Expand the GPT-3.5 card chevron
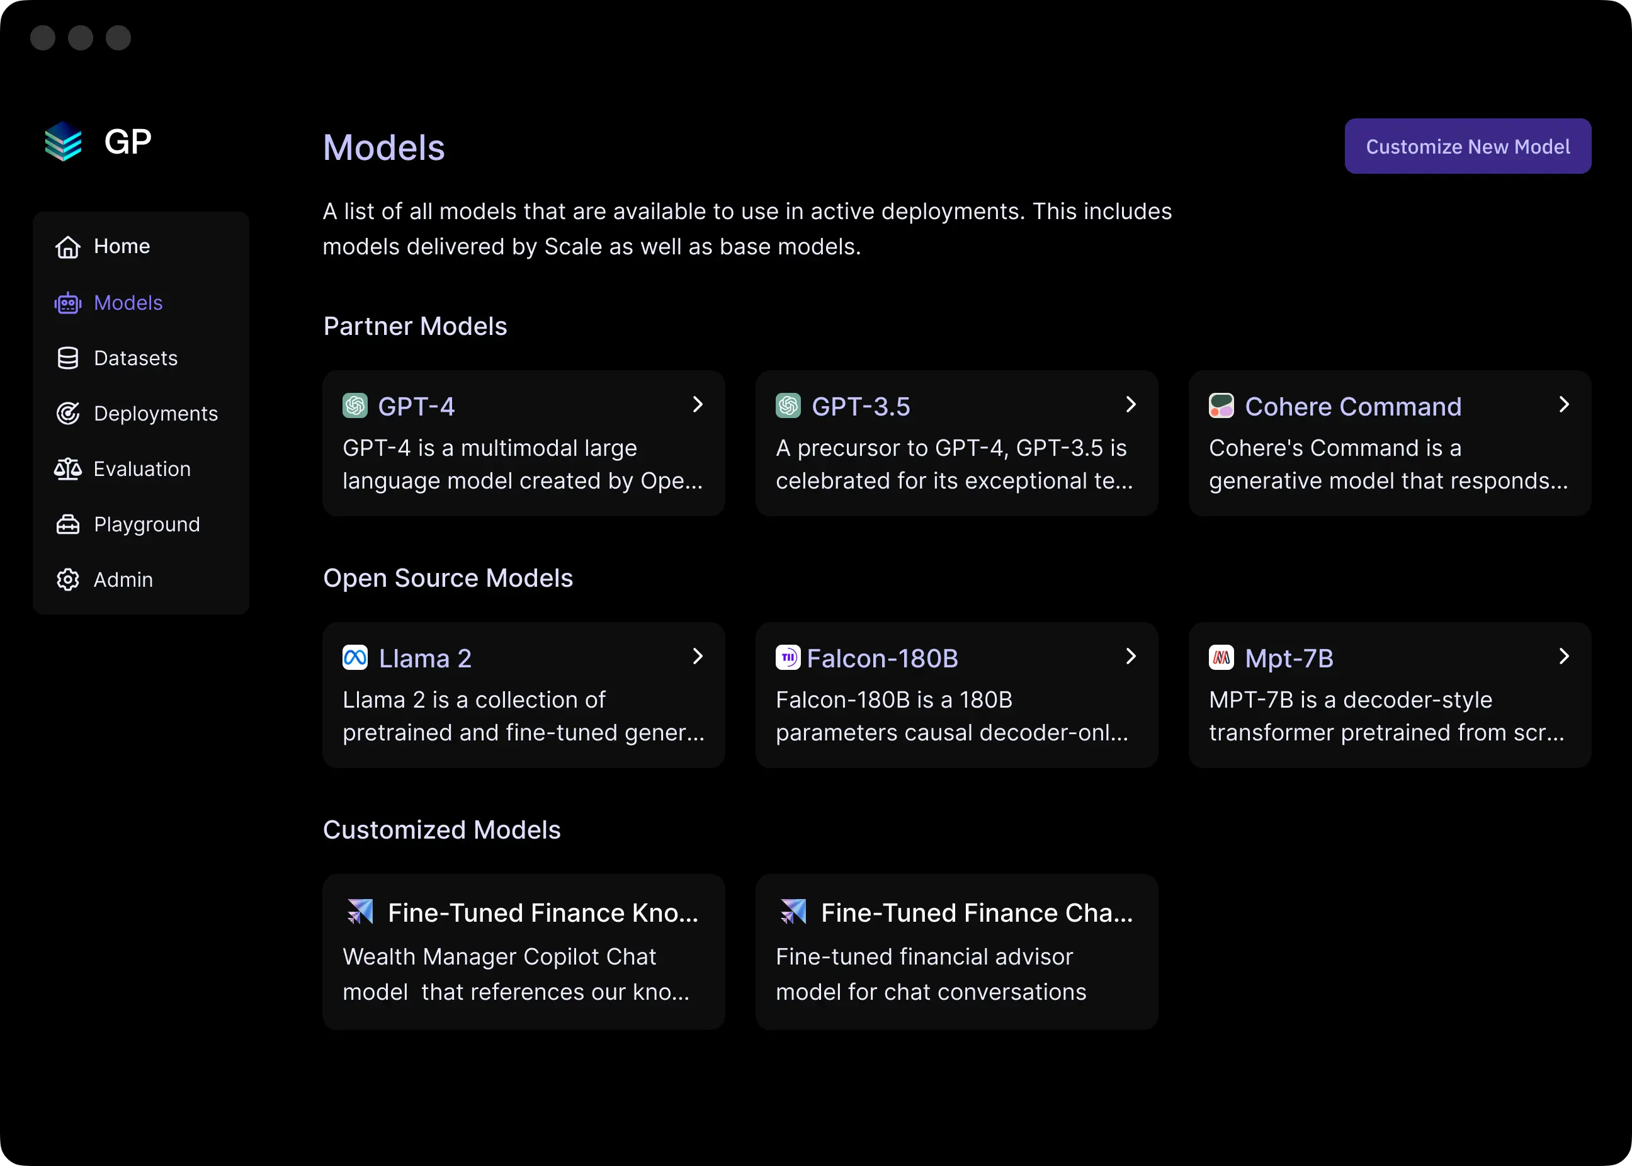The width and height of the screenshot is (1632, 1166). point(1131,404)
